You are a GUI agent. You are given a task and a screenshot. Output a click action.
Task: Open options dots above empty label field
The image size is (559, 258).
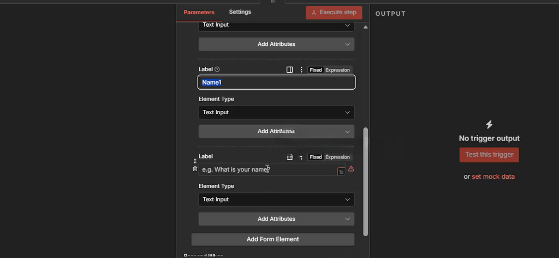click(301, 157)
